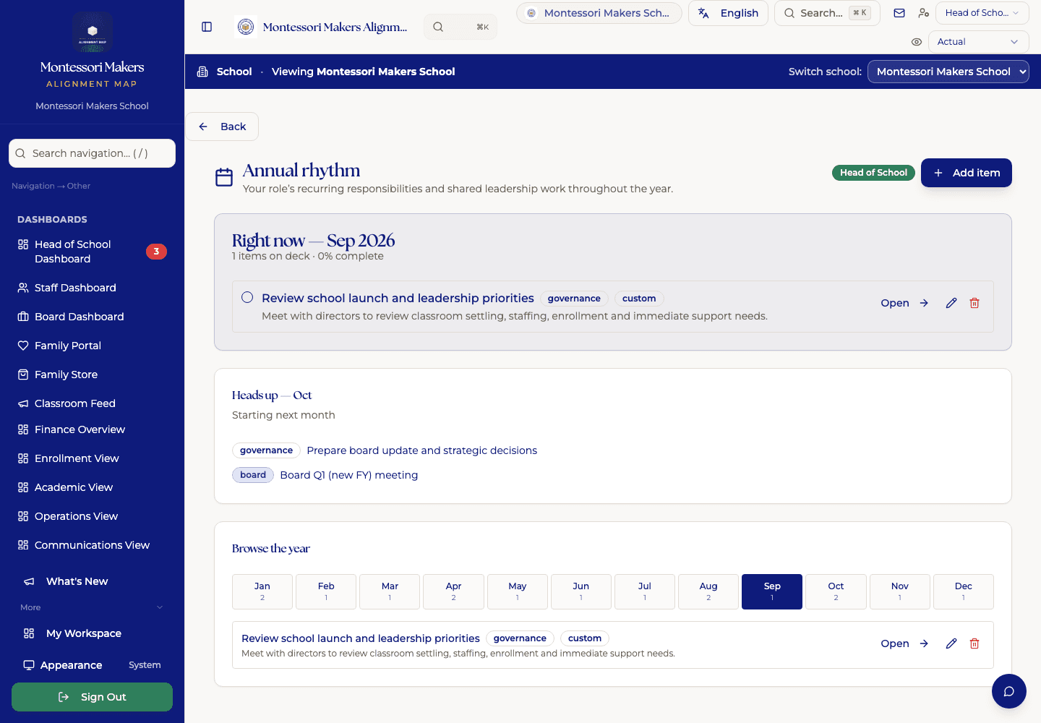Open the Right now priorities item
The width and height of the screenshot is (1041, 723).
(904, 303)
